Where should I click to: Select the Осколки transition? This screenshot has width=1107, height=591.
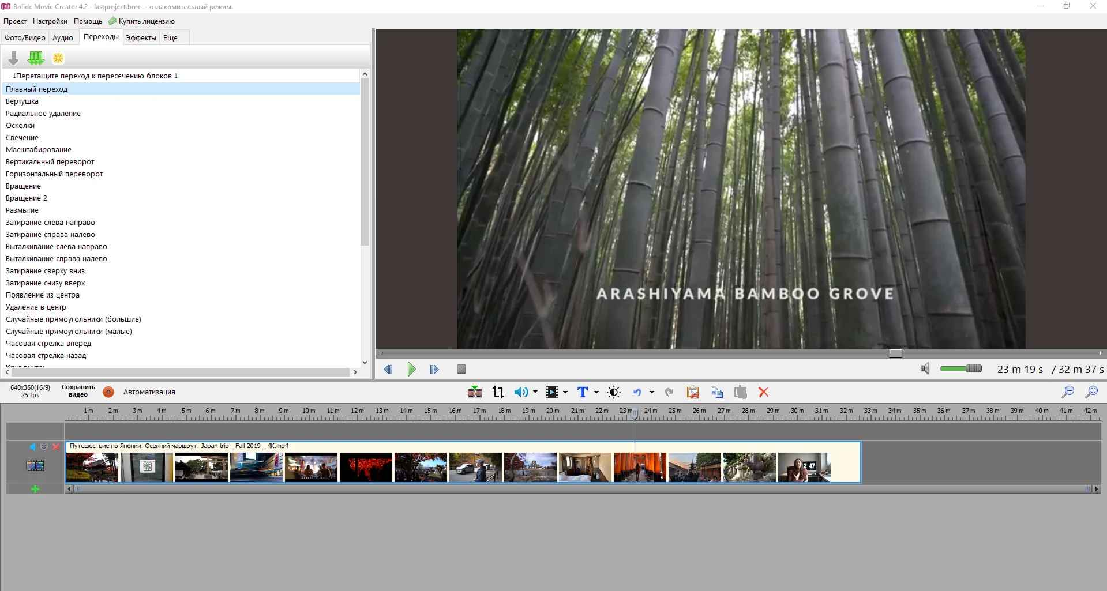181,125
